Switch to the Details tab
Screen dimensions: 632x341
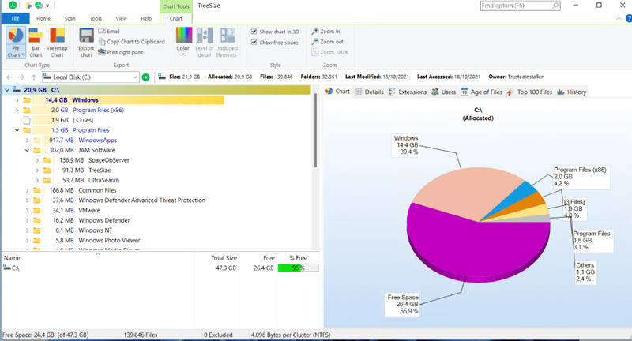[x=369, y=92]
